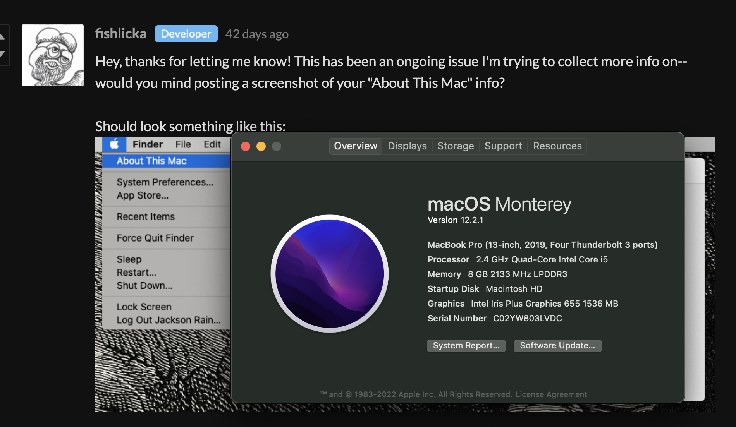Viewport: 736px width, 427px height.
Task: Click fishlicka's avatar image
Action: [53, 55]
